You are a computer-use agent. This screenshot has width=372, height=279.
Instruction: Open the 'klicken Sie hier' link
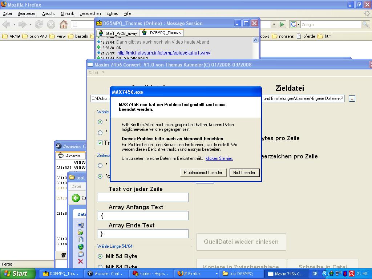(219, 158)
